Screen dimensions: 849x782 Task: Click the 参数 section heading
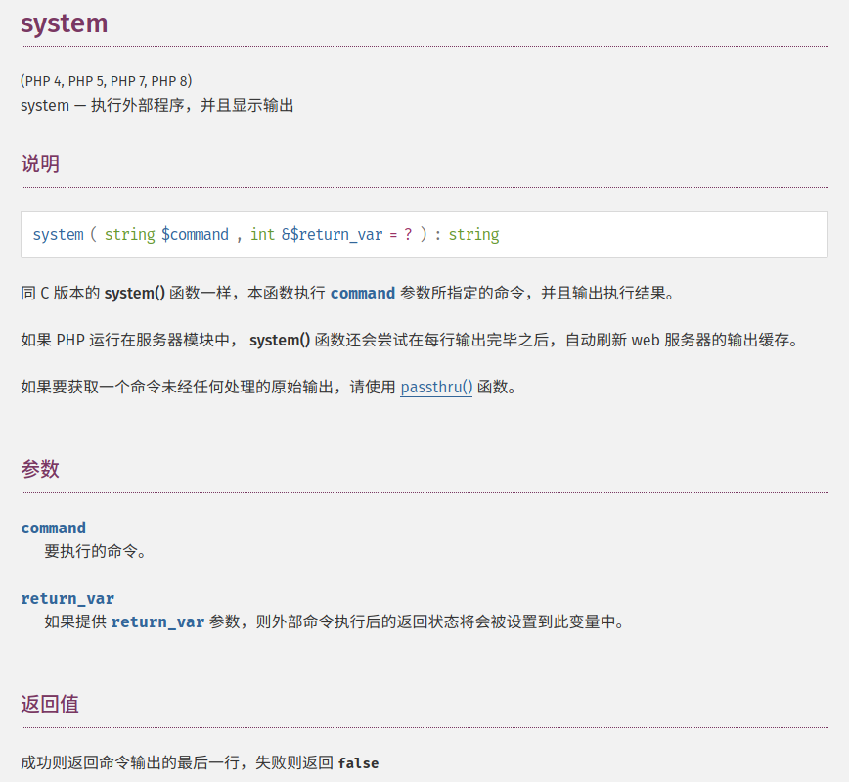(39, 469)
